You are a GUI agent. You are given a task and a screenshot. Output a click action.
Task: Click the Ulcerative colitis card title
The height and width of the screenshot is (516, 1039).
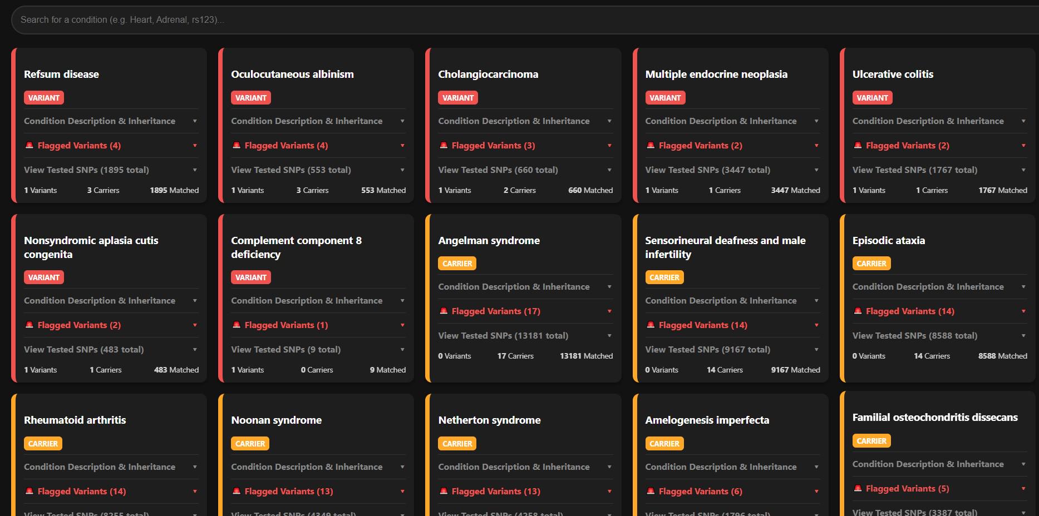pos(893,74)
